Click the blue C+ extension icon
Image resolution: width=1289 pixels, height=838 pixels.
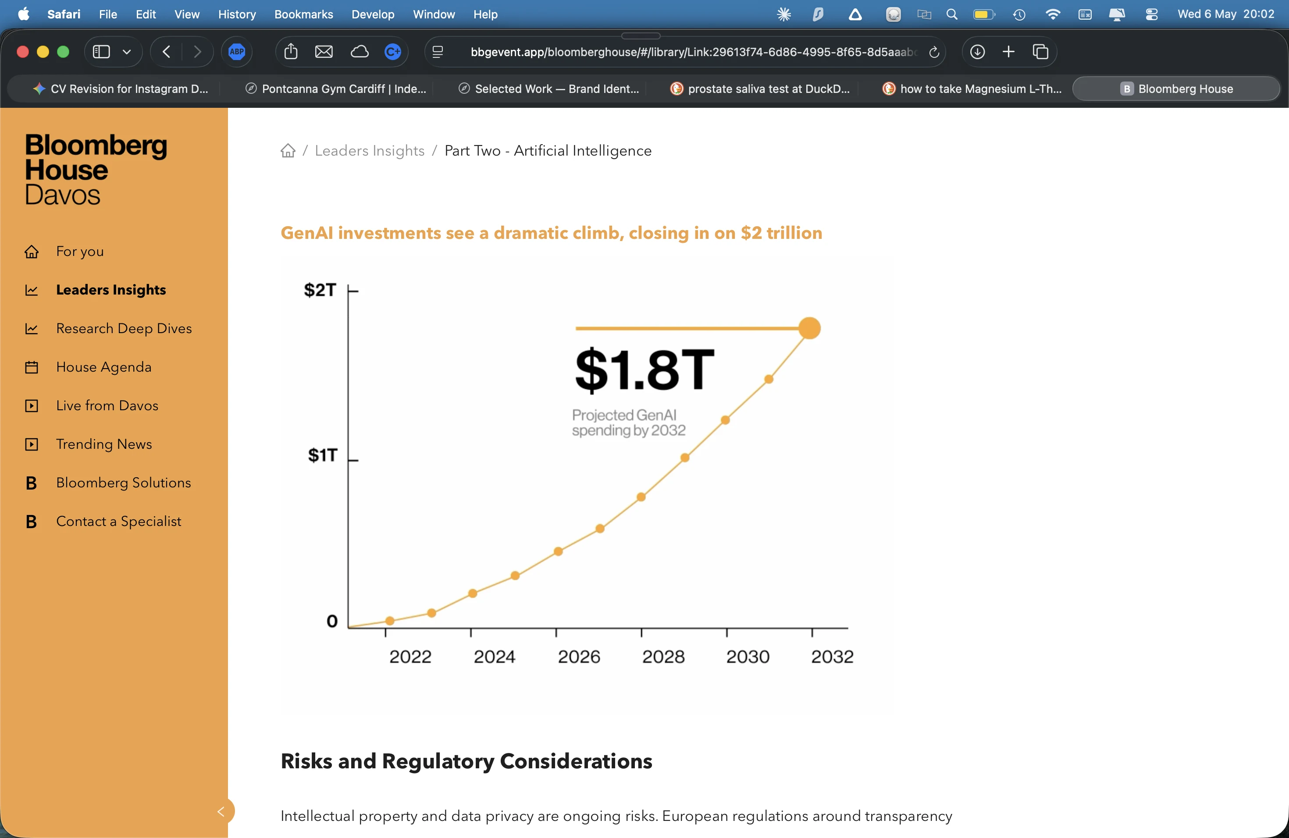coord(393,52)
